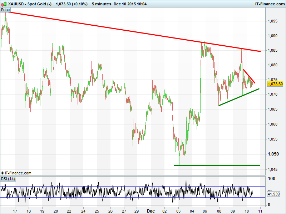Click date label 29 on time axis
The image size is (286, 214).
click(x=137, y=211)
